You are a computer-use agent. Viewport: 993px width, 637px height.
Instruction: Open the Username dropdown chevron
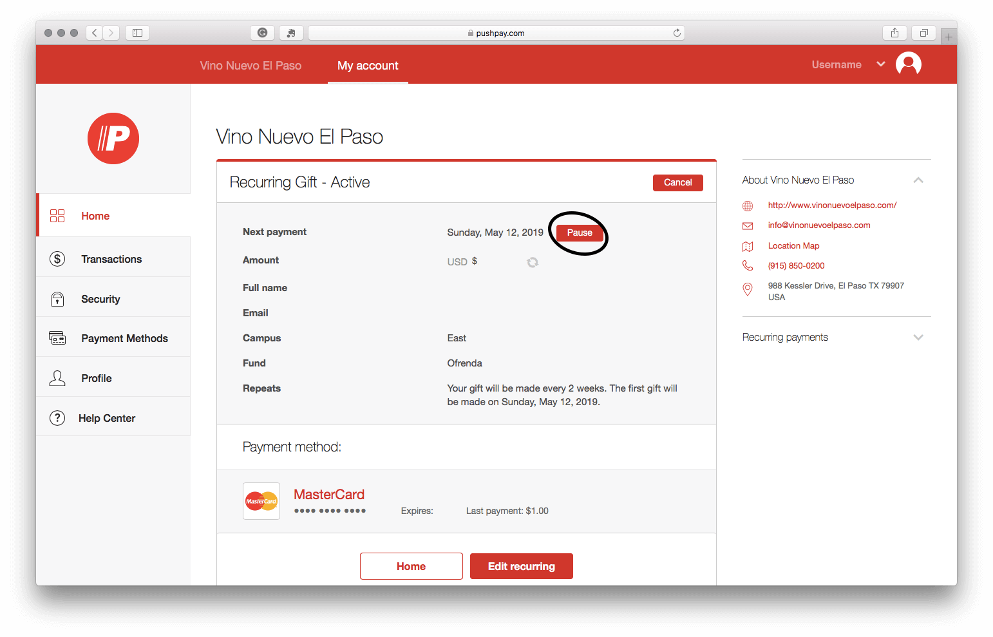tap(881, 64)
